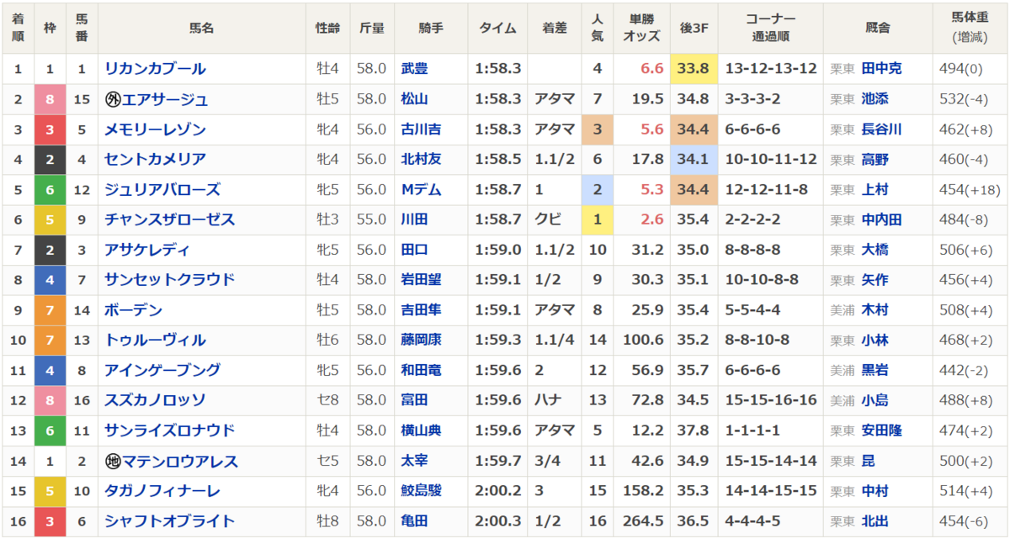Select the 後3F column header
The image size is (1010, 544).
click(694, 28)
